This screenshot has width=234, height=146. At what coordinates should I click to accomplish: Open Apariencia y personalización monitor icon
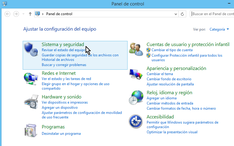(136, 74)
